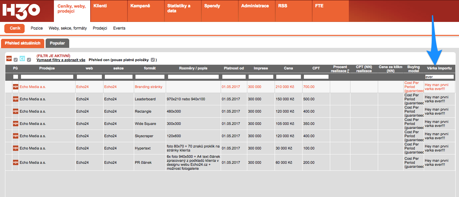Click the Prodejce column filter input

click(47, 77)
